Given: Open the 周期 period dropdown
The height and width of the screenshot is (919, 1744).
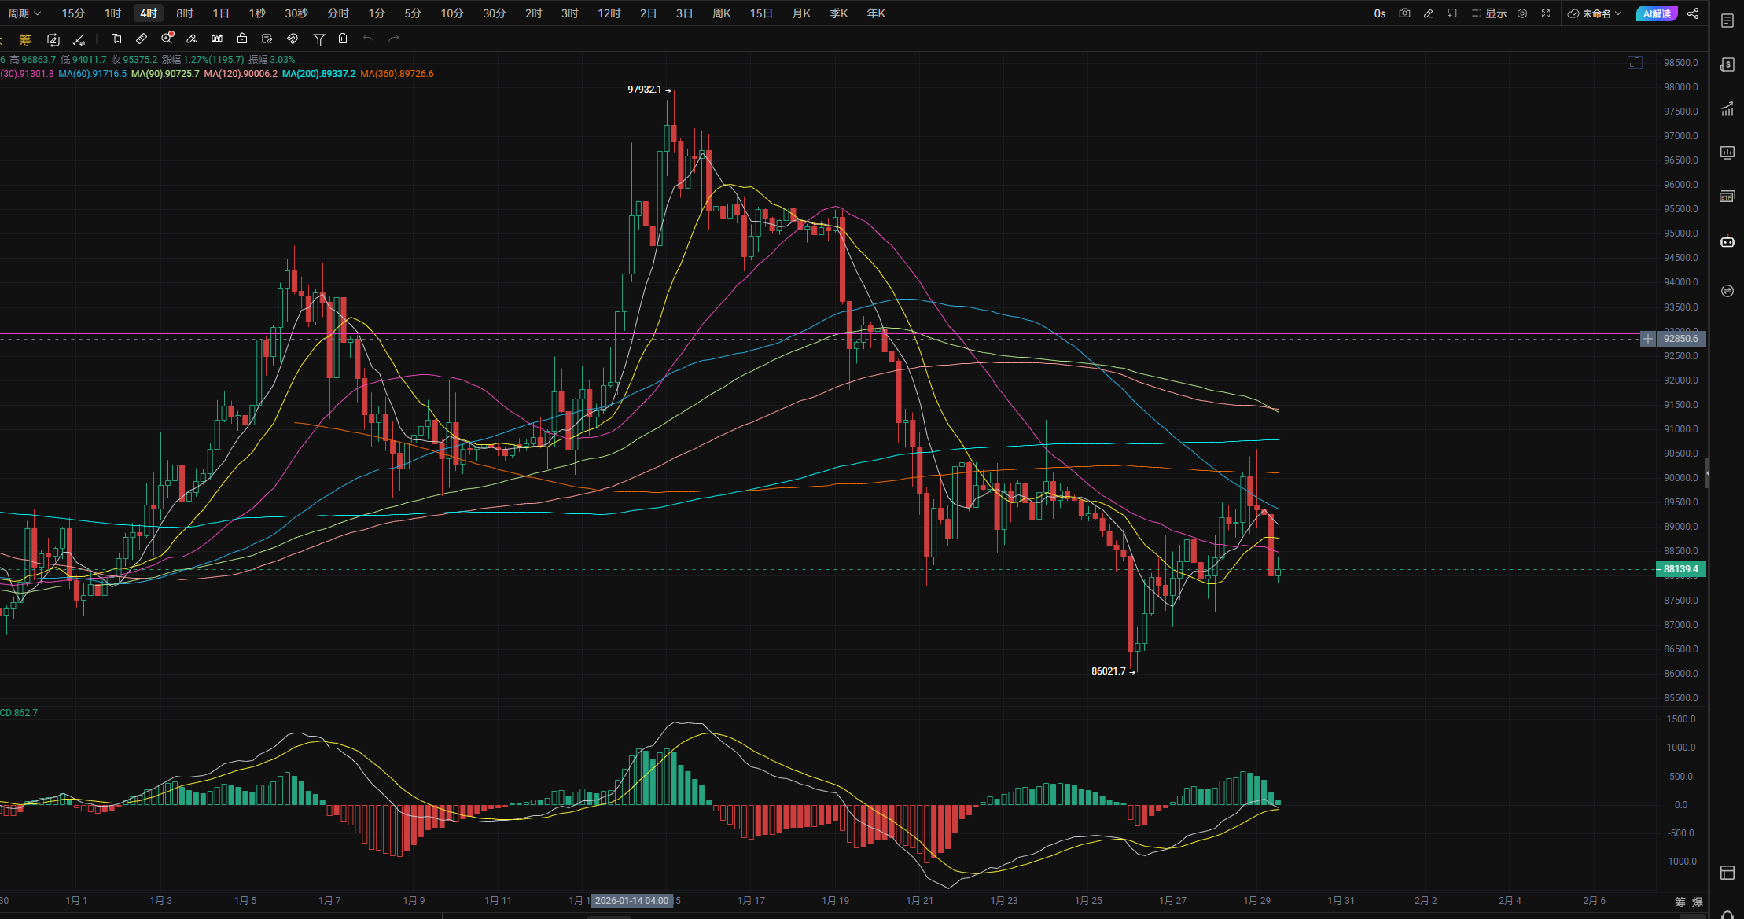Looking at the screenshot, I should (24, 13).
